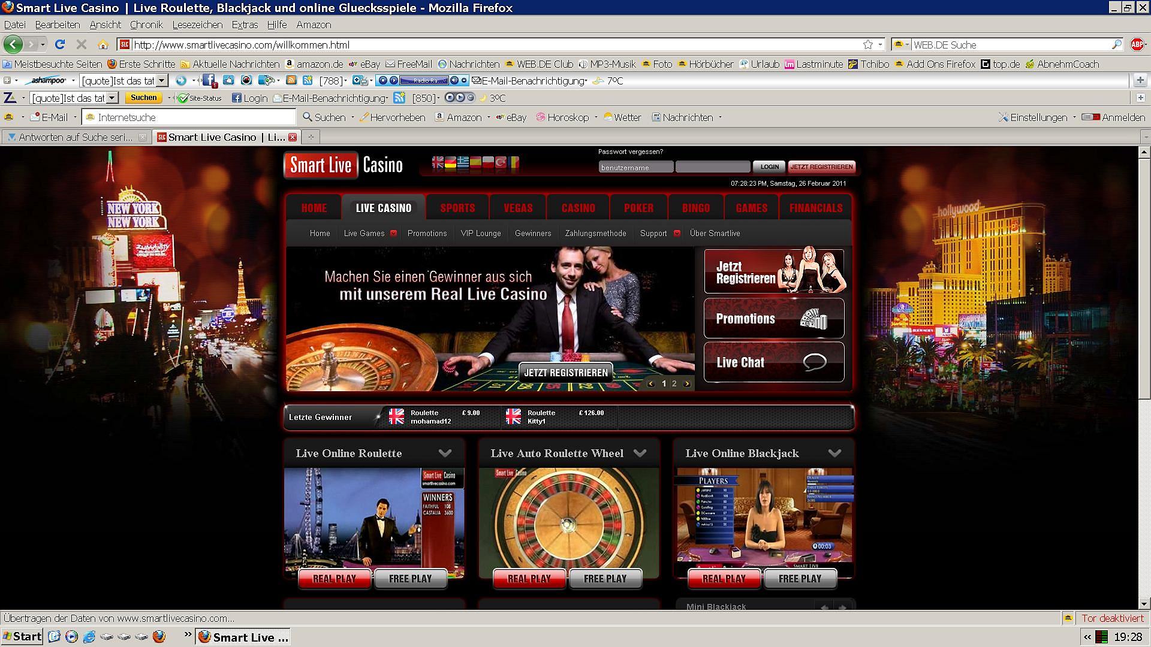This screenshot has height=647, width=1151.
Task: Expand the Support submenu arrow
Action: (x=677, y=233)
